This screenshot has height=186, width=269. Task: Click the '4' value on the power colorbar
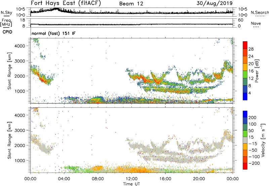pos(250,93)
